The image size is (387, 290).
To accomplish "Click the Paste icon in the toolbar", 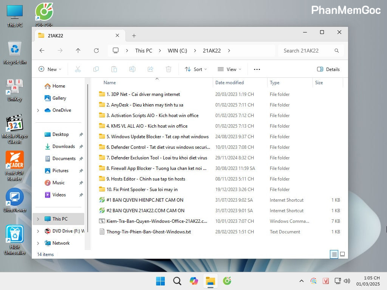I will [114, 69].
